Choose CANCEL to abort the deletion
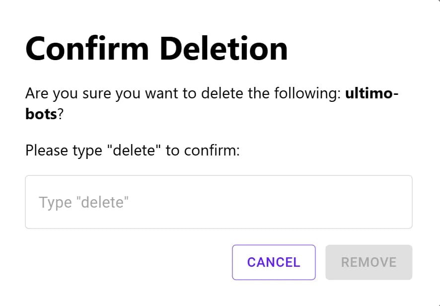 pos(274,262)
